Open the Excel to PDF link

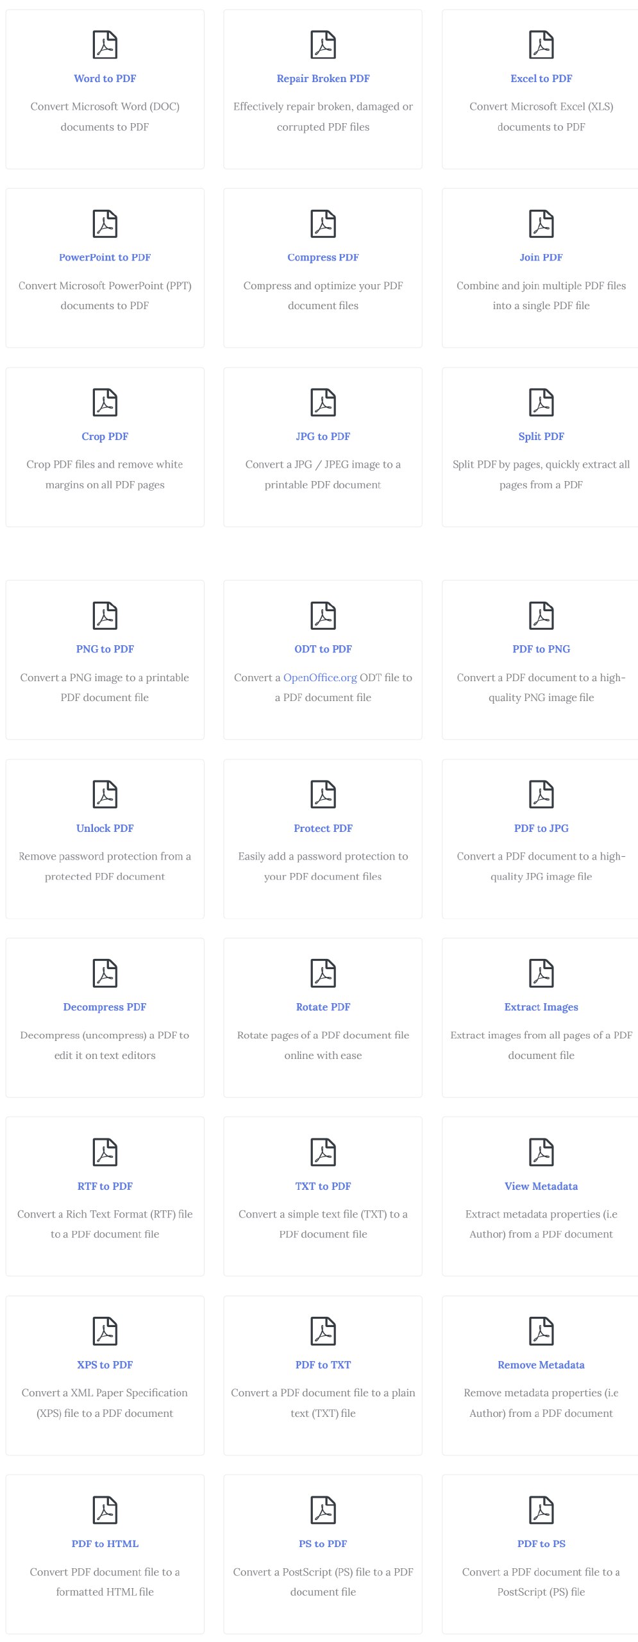541,78
